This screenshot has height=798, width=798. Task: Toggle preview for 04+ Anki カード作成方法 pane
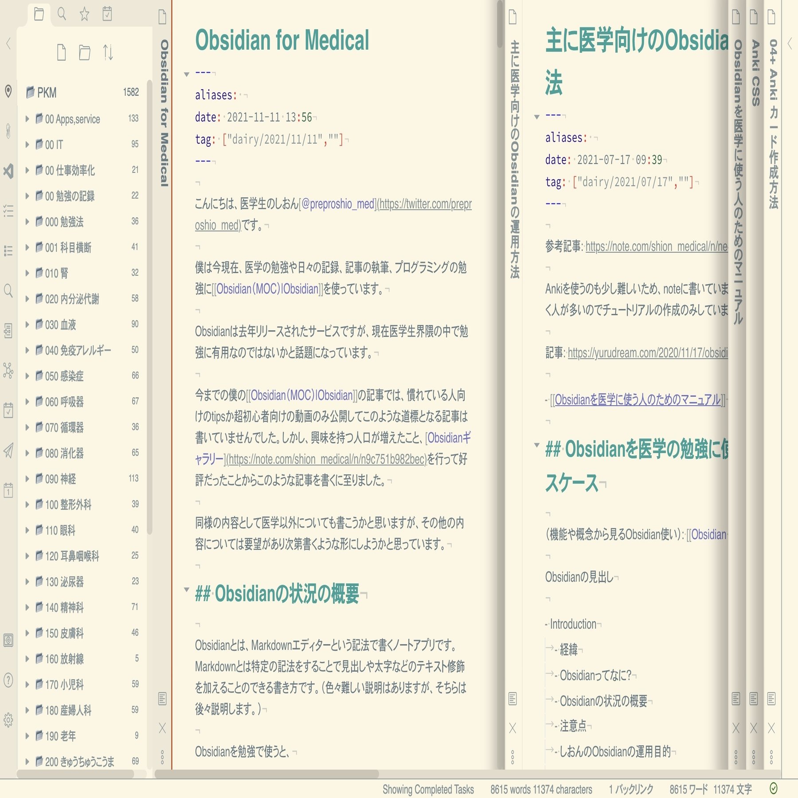click(771, 699)
